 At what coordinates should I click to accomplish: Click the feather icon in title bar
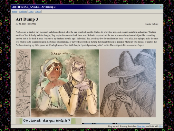tap(161, 7)
